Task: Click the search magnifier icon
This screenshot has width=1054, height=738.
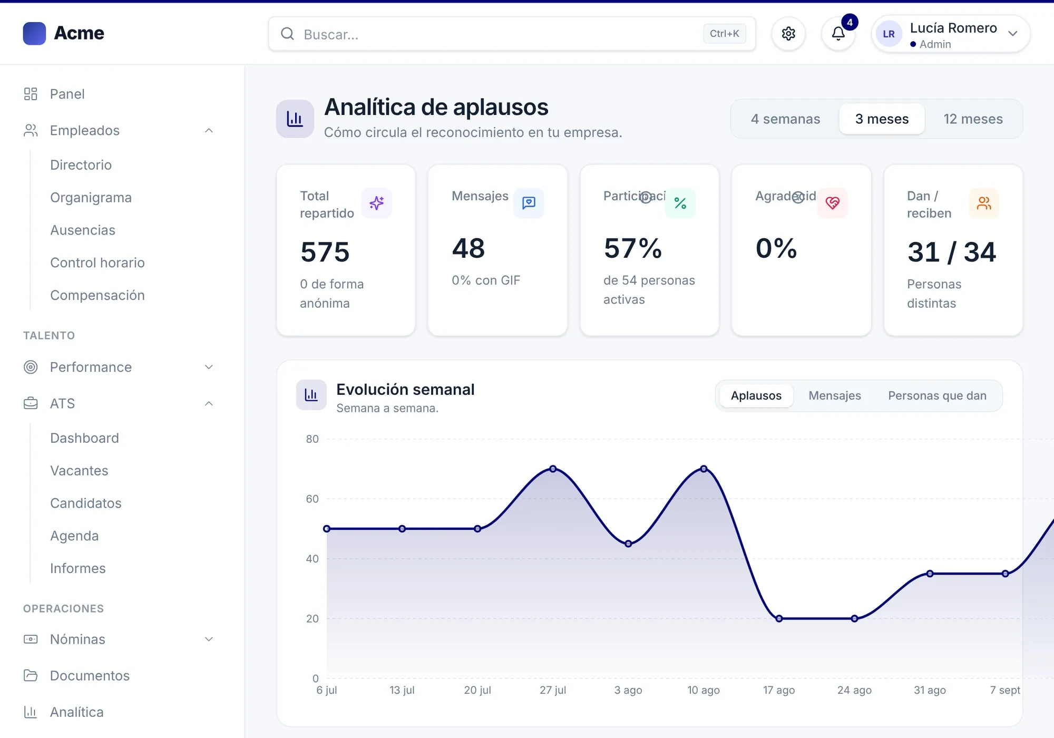Action: pos(287,34)
